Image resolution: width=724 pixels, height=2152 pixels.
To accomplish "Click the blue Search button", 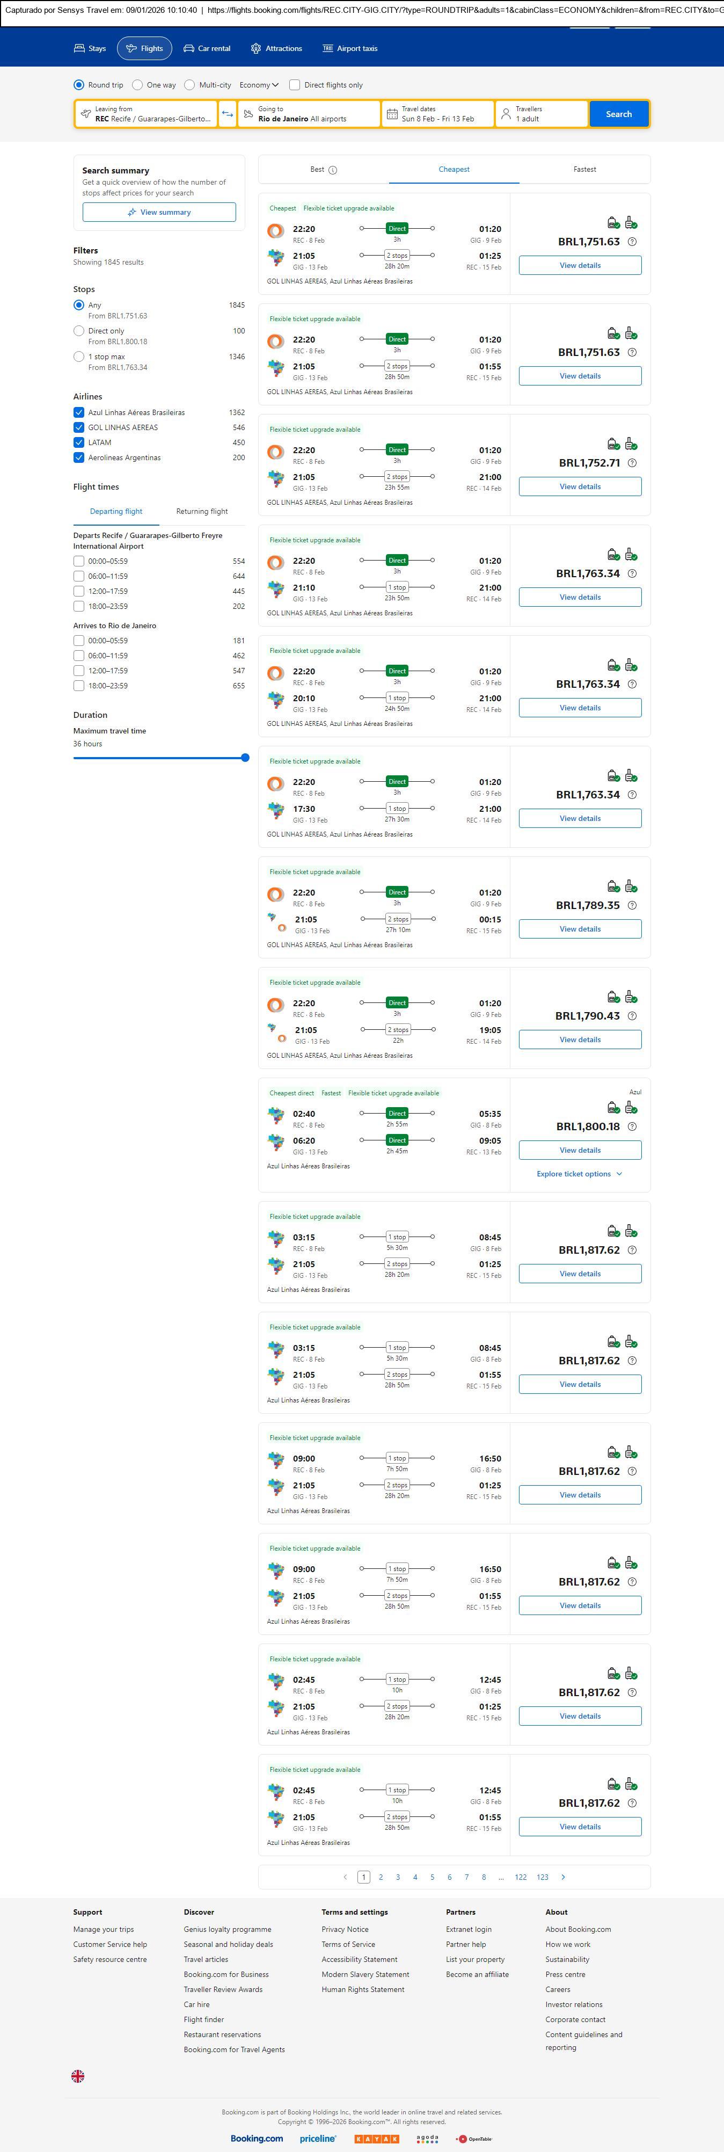I will point(618,114).
